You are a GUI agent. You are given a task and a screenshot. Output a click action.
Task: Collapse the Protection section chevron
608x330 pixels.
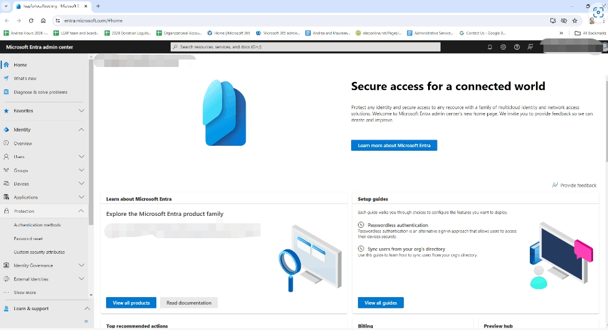(81, 211)
